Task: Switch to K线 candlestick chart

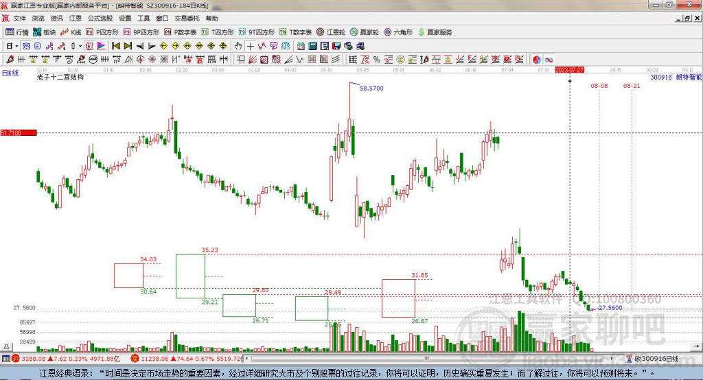Action: [x=71, y=32]
